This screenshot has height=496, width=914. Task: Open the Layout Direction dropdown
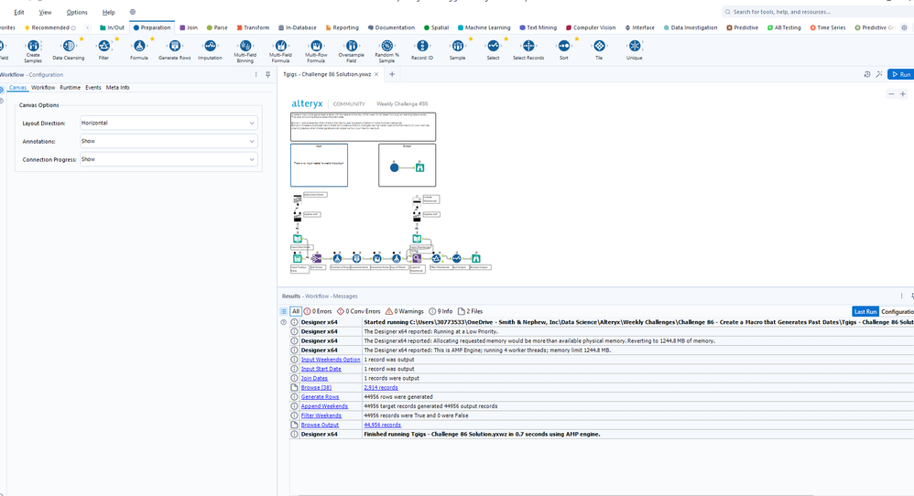[169, 123]
